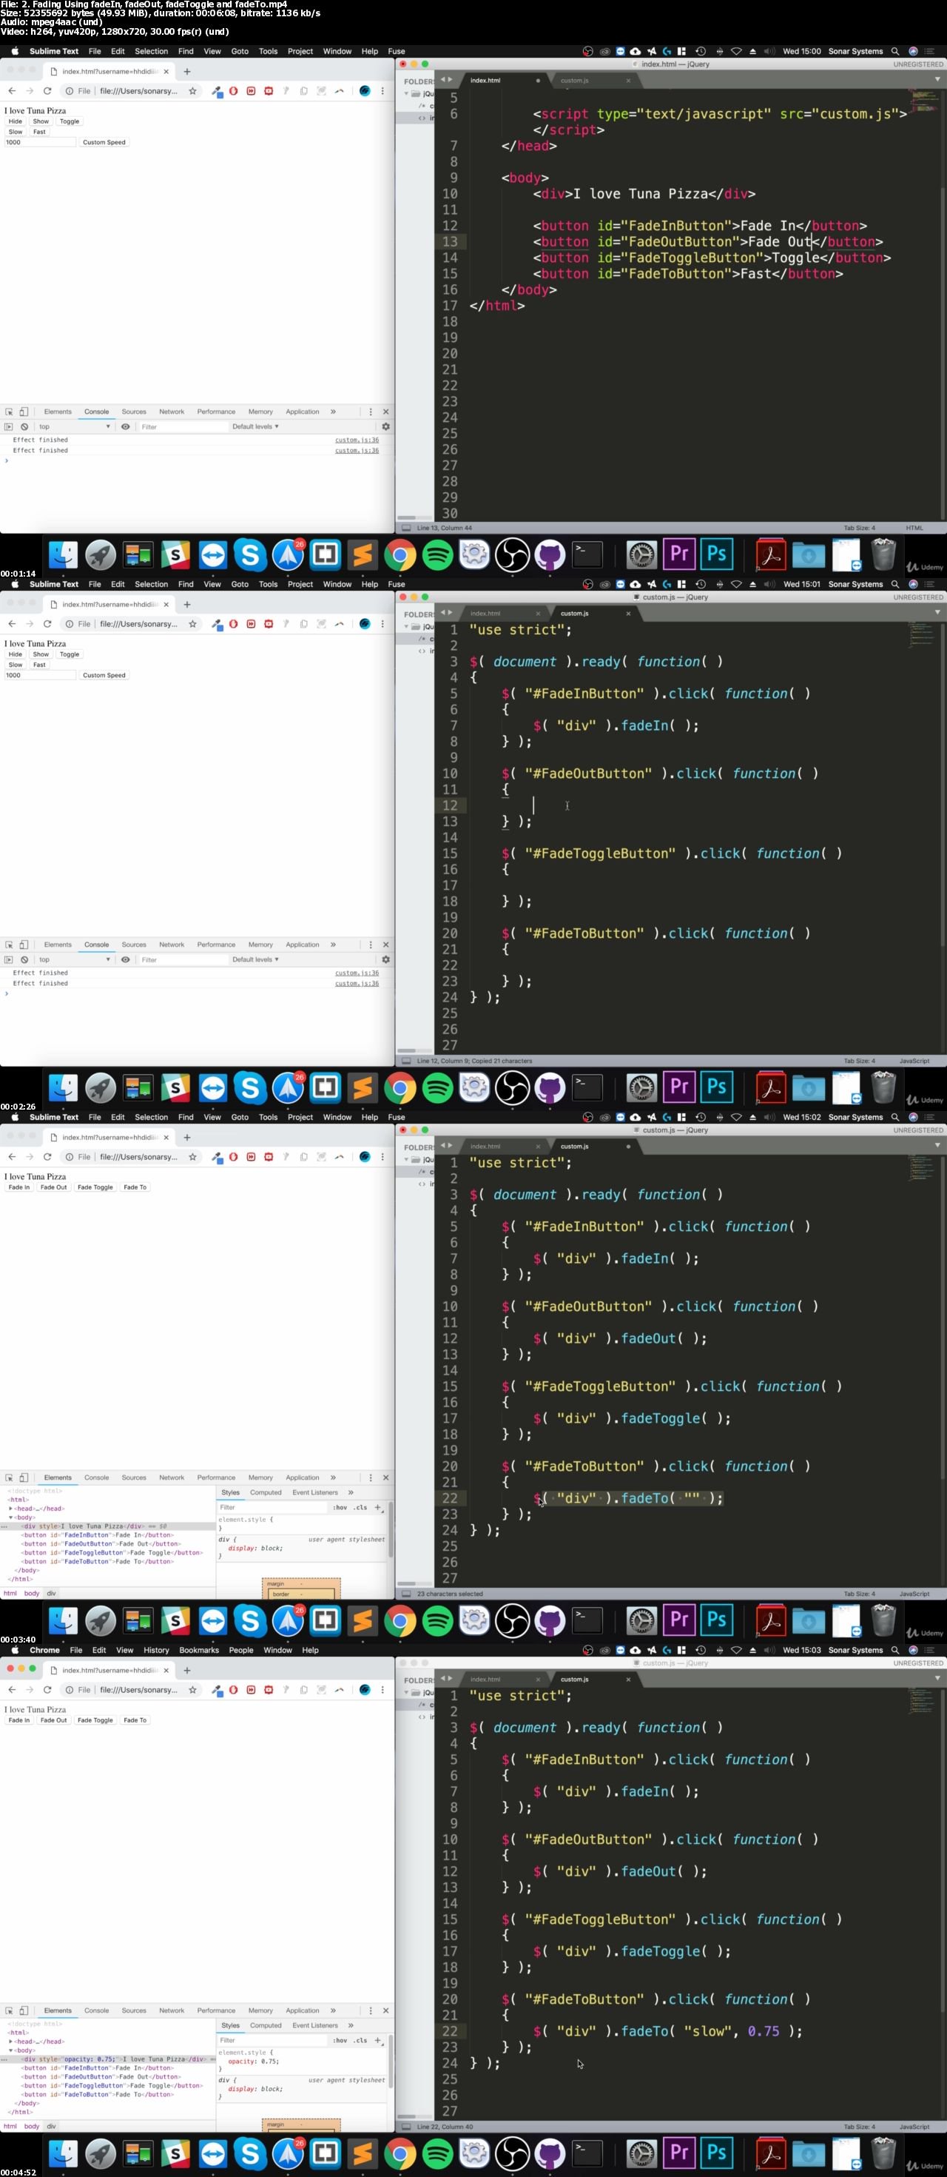Open the History menu in Chrome menu bar
The image size is (947, 2177).
156,1651
